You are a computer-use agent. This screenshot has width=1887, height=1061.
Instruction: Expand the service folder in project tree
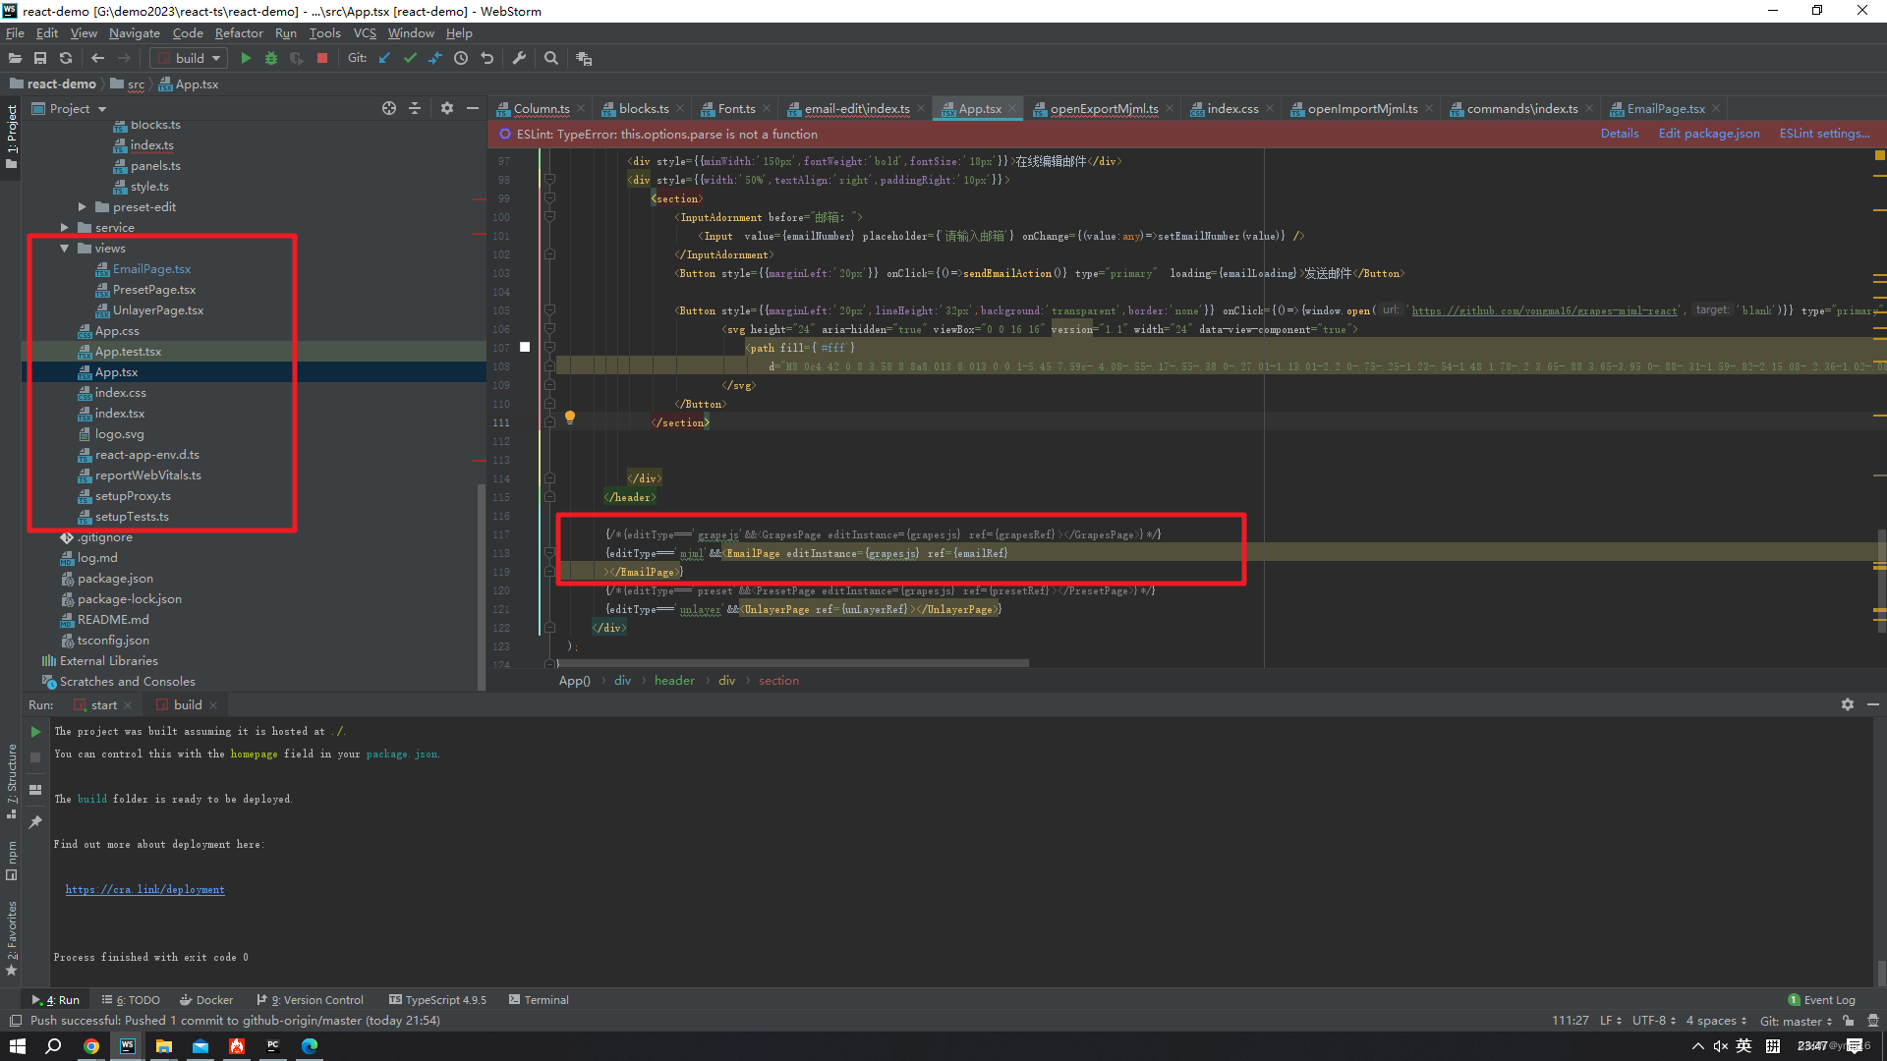[68, 227]
